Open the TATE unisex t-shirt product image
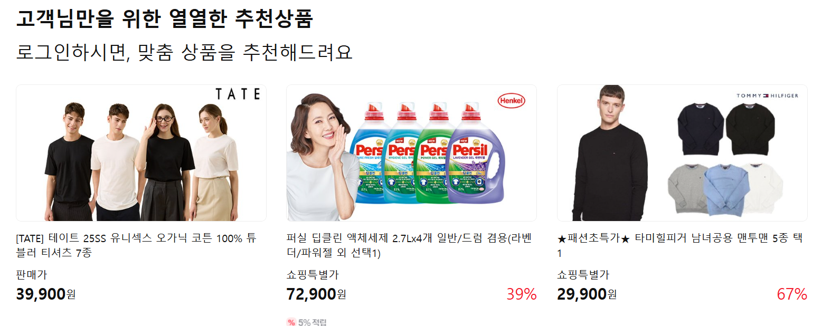This screenshot has width=822, height=326. [141, 153]
